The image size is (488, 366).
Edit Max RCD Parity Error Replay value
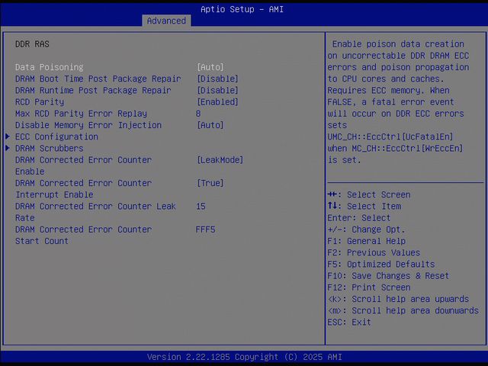point(198,114)
